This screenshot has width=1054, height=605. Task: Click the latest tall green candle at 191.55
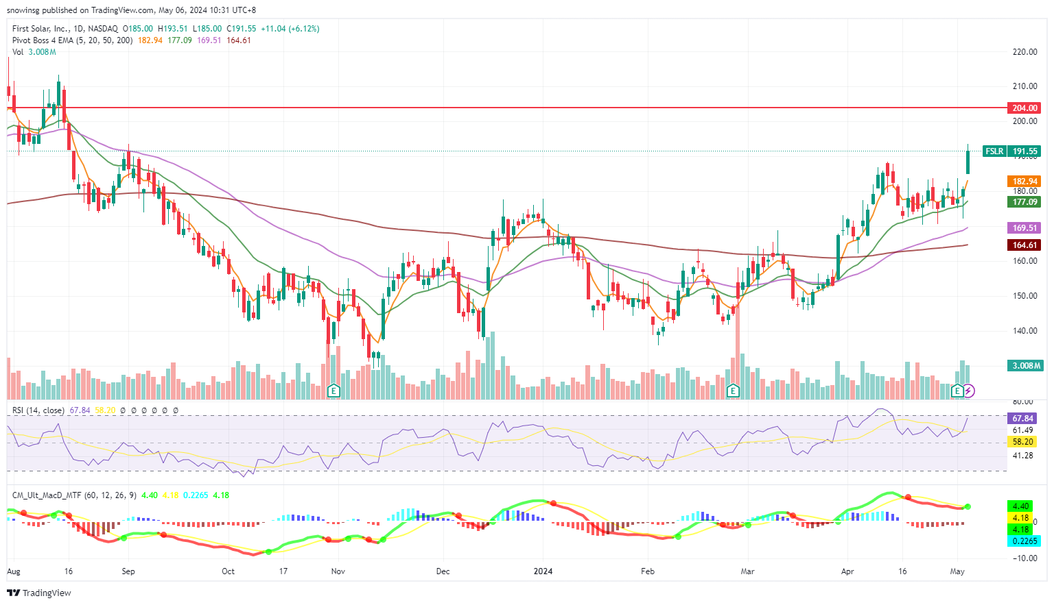coord(968,161)
